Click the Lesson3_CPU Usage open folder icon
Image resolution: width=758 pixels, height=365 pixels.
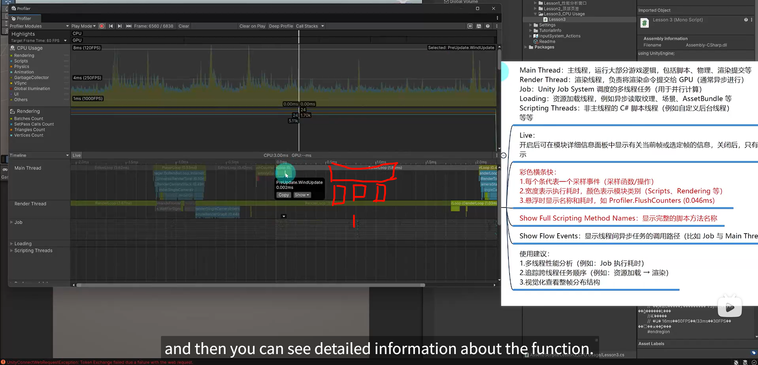(x=541, y=14)
